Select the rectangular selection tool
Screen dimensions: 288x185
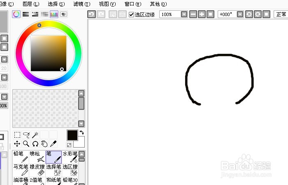[17, 135]
